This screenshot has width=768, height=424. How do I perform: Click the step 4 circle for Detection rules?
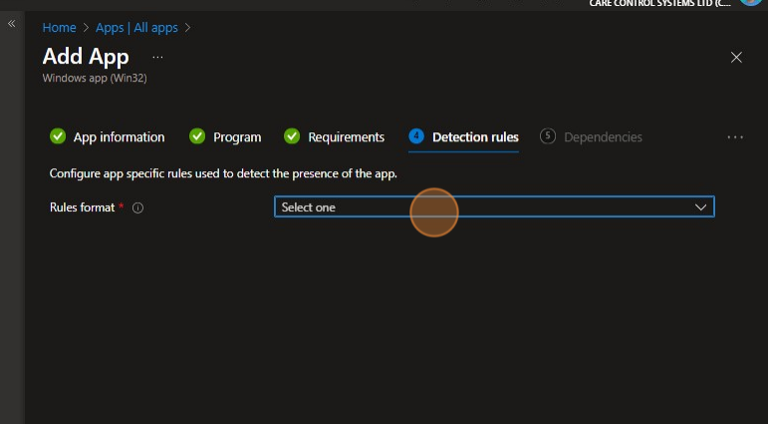(416, 137)
